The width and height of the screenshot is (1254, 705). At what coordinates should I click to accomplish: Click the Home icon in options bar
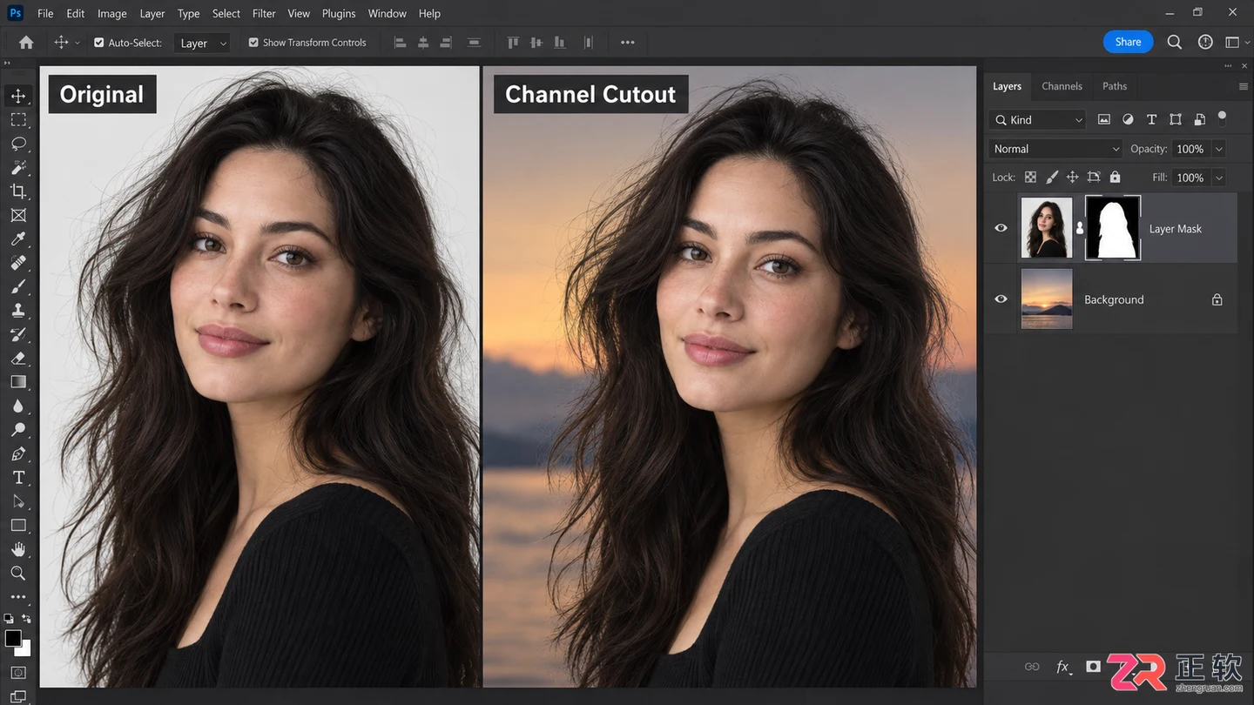coord(26,43)
